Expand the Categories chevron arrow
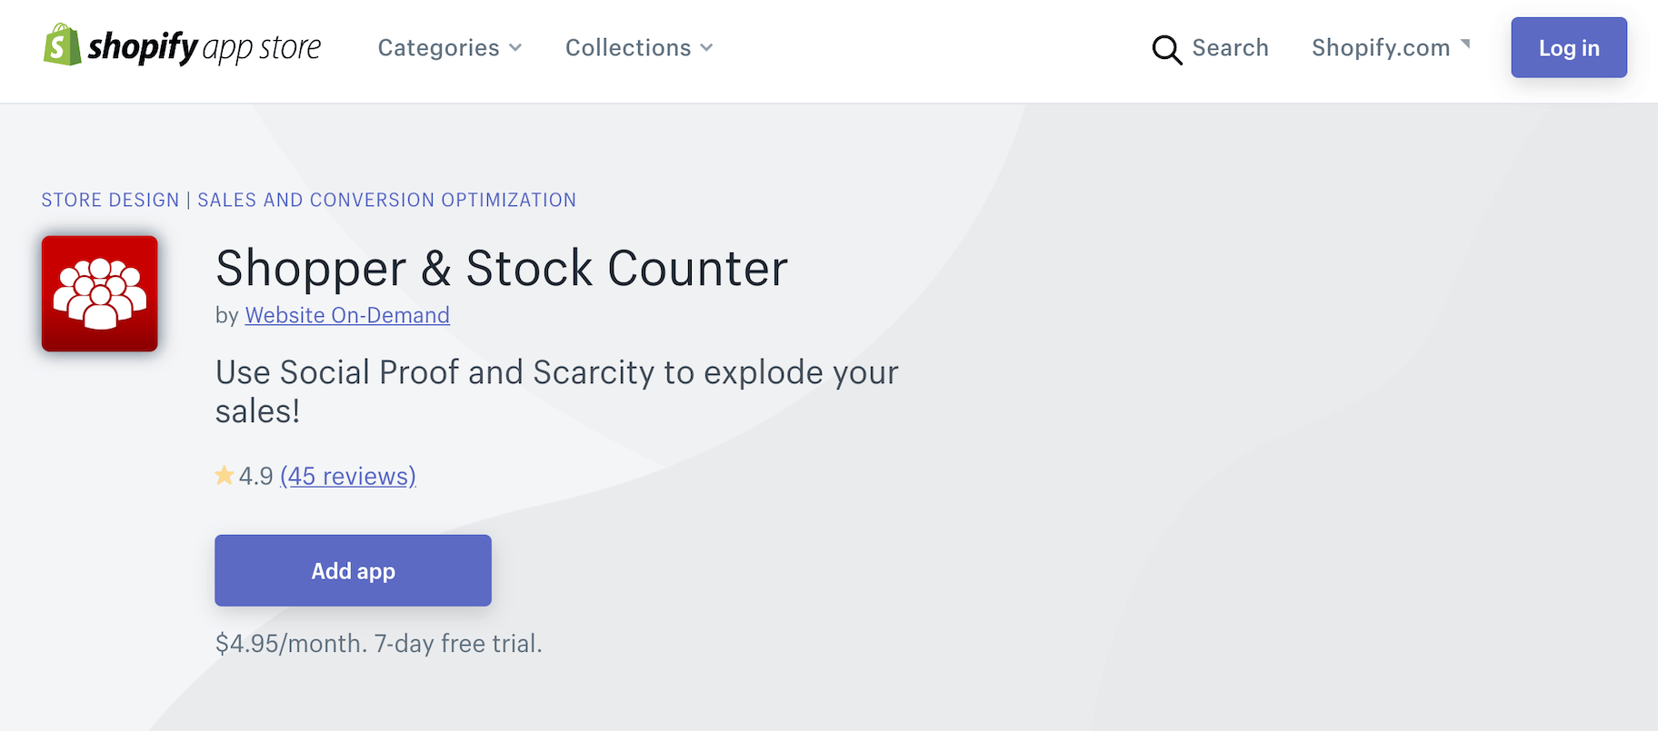The image size is (1658, 731). (515, 48)
